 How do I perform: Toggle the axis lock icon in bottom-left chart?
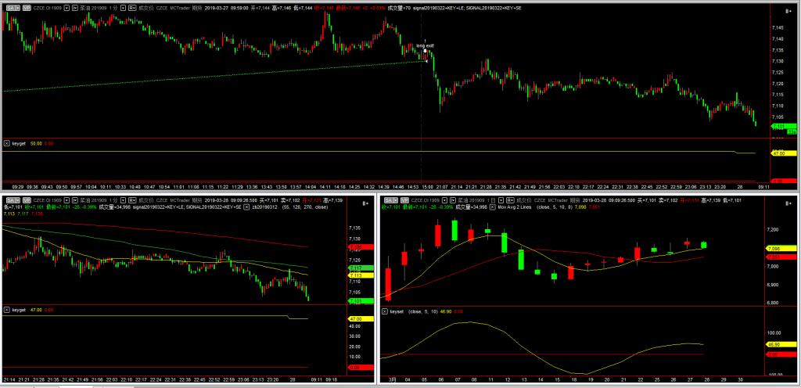365,203
